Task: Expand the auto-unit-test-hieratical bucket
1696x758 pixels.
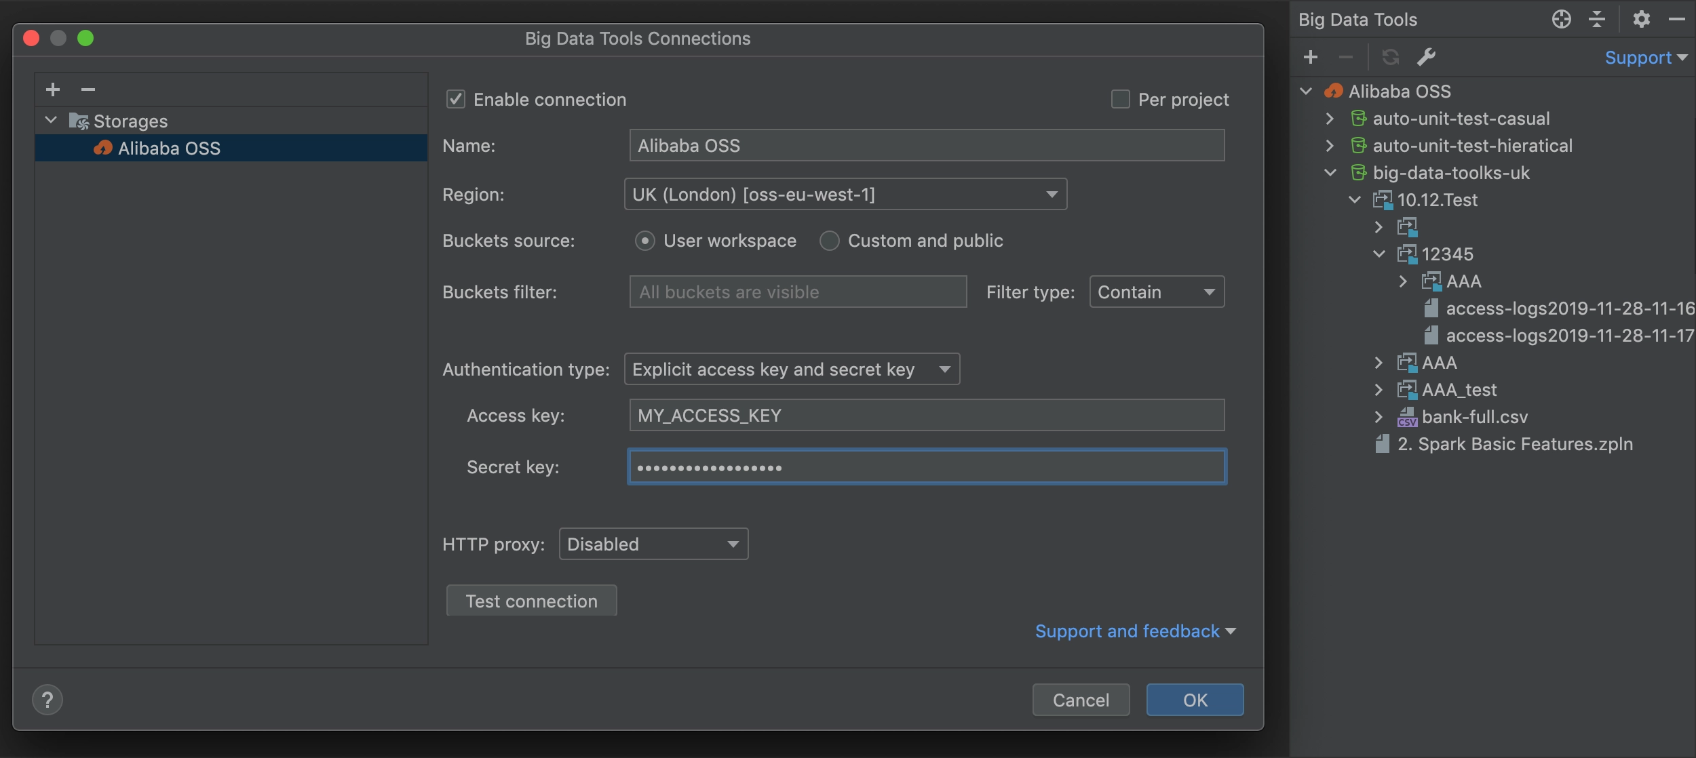Action: click(x=1330, y=146)
